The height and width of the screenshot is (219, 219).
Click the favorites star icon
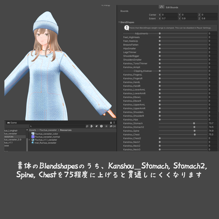point(106,126)
